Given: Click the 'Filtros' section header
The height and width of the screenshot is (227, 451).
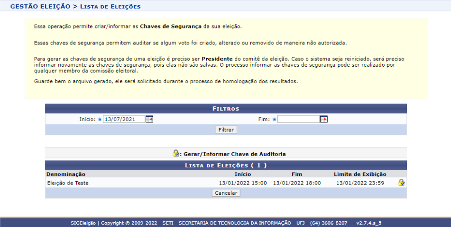Looking at the screenshot, I should [226, 108].
